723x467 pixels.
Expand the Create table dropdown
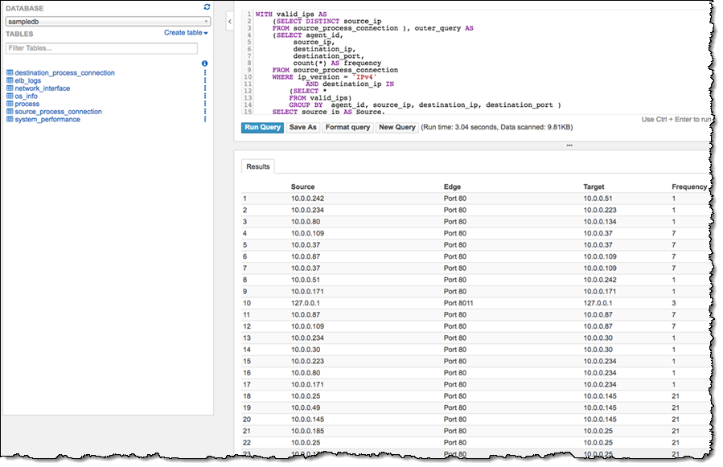tap(186, 33)
